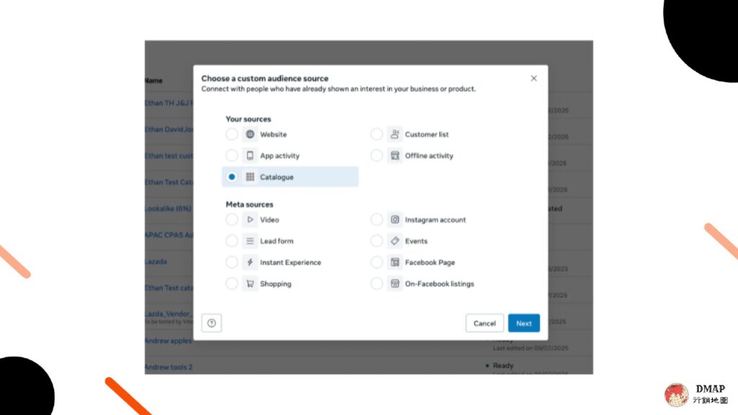Click the Events tag icon
The image size is (738, 415).
395,241
